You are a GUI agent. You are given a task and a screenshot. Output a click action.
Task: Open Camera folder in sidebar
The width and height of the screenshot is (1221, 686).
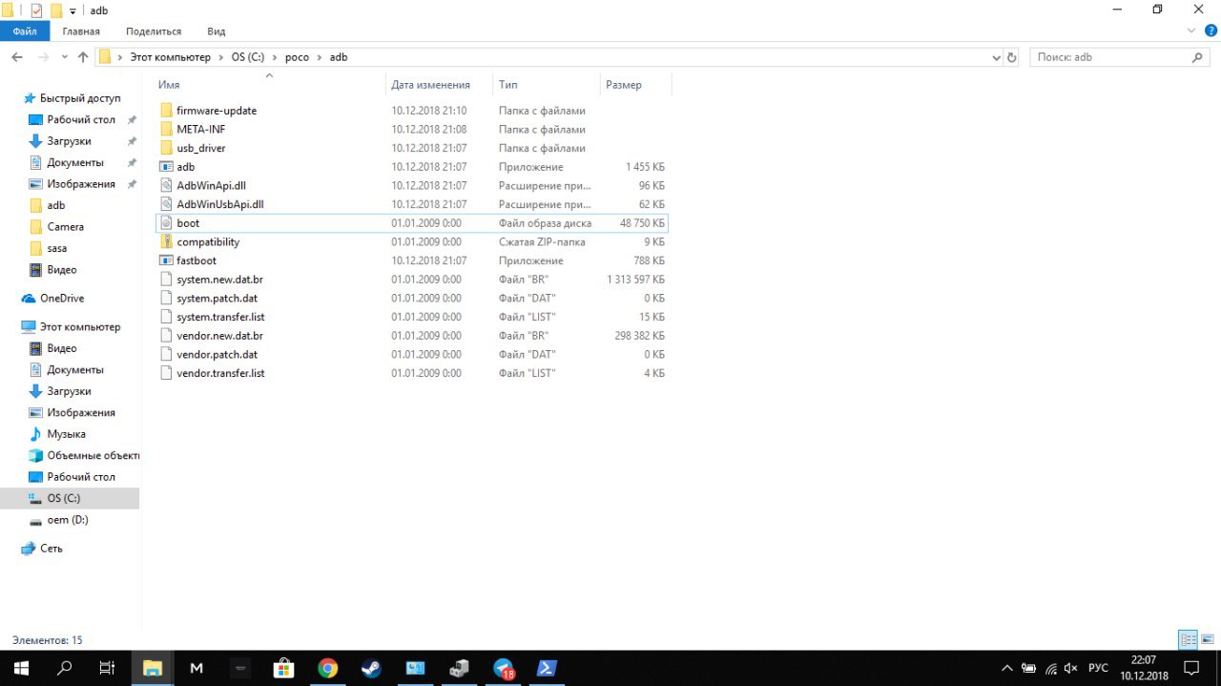click(66, 227)
